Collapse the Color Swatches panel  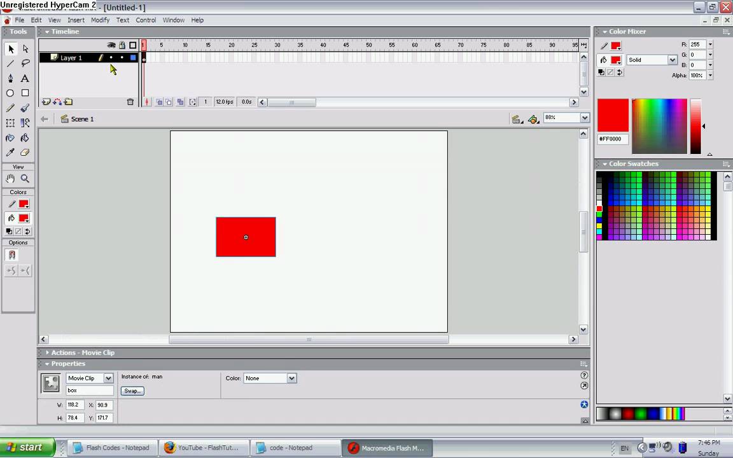pos(605,164)
